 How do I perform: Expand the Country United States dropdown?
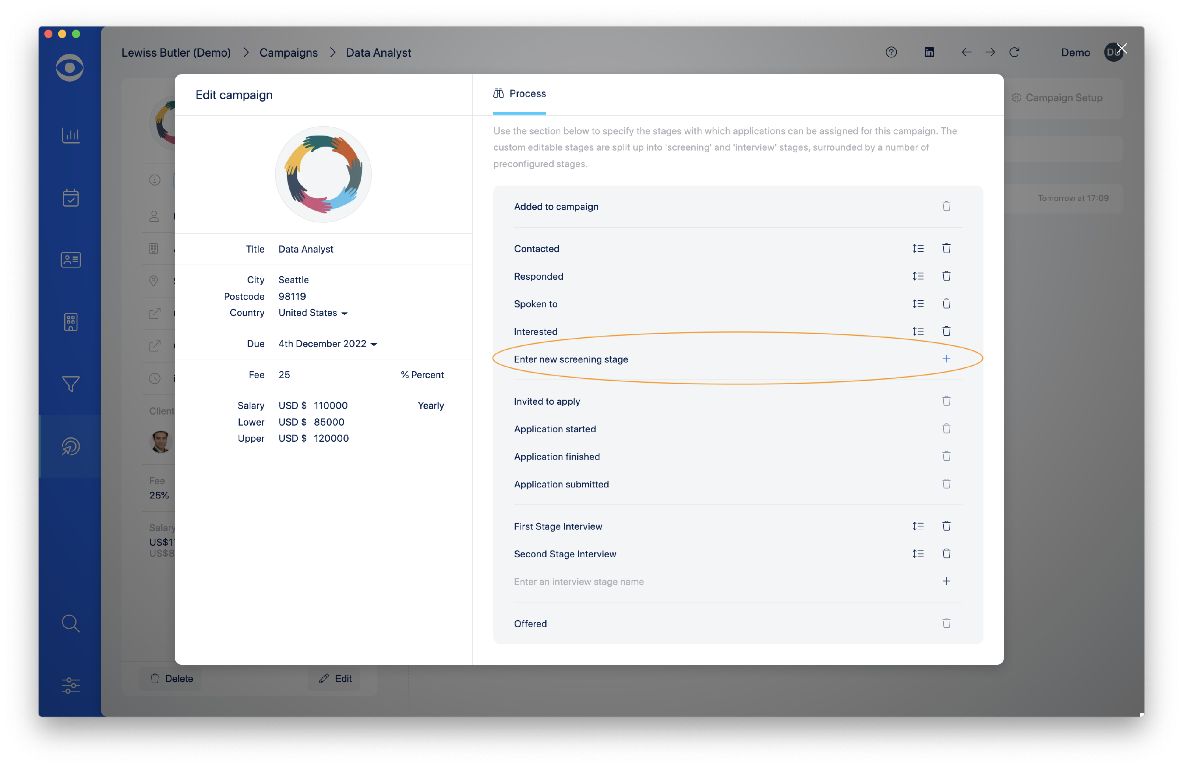coord(313,313)
